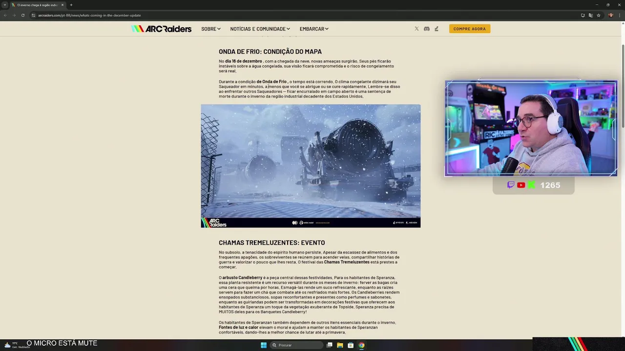Reload the current page
Image resolution: width=625 pixels, height=351 pixels.
click(22, 15)
